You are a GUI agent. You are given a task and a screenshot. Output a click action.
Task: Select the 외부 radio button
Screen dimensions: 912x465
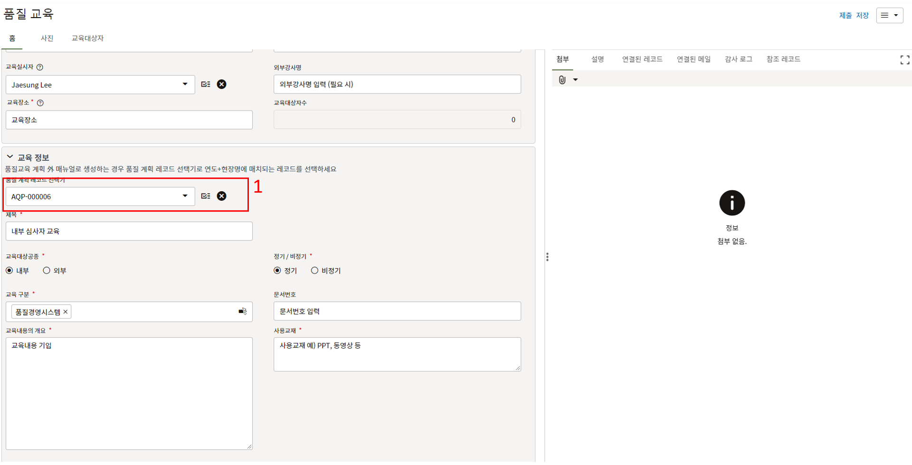47,270
